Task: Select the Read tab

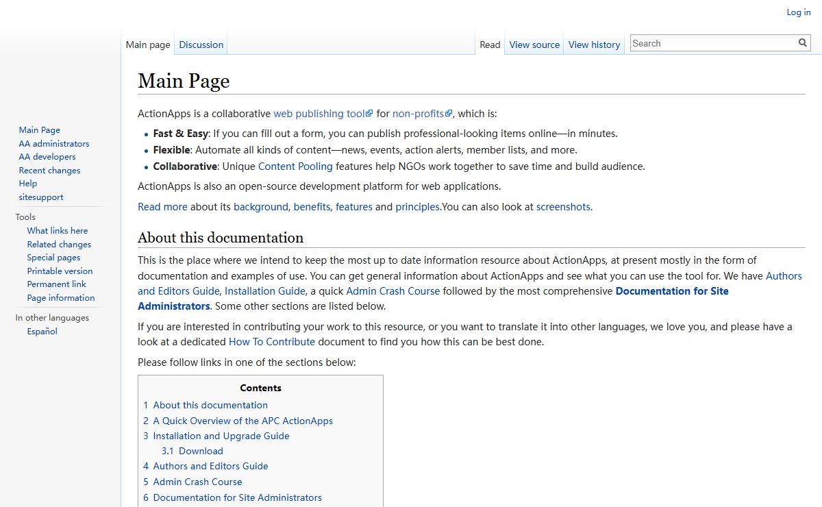Action: pos(490,45)
